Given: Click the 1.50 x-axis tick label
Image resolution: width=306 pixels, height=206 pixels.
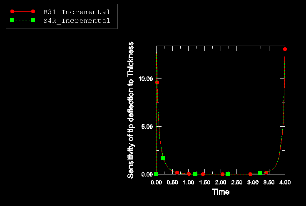Looking at the screenshot, I should click(204, 182).
